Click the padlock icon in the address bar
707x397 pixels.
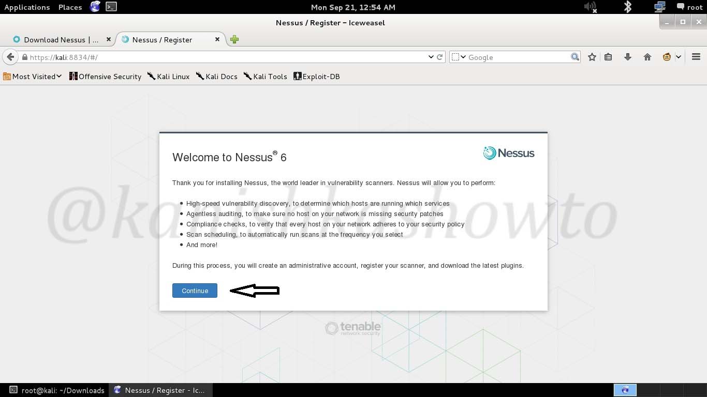(x=24, y=57)
